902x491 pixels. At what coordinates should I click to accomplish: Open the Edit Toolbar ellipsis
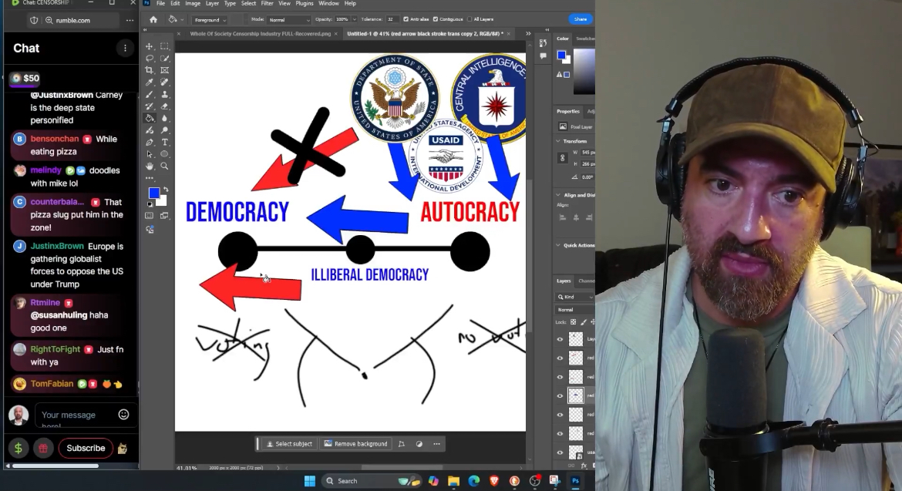pyautogui.click(x=150, y=178)
